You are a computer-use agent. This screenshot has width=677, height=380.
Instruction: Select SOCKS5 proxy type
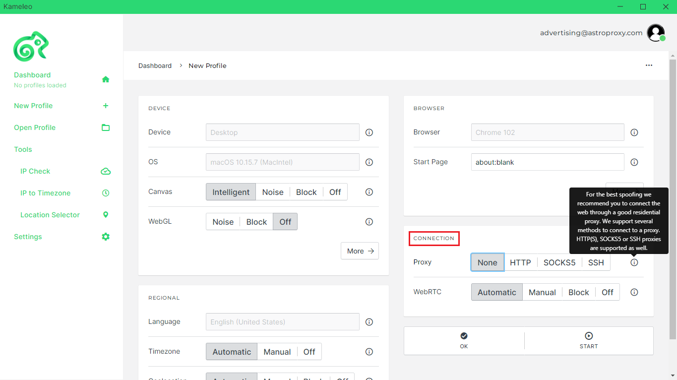coord(559,262)
